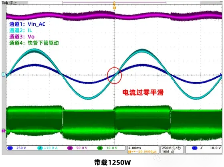Click the rising-edge trigger slope icon
The height and width of the screenshot is (167, 224).
[202, 148]
